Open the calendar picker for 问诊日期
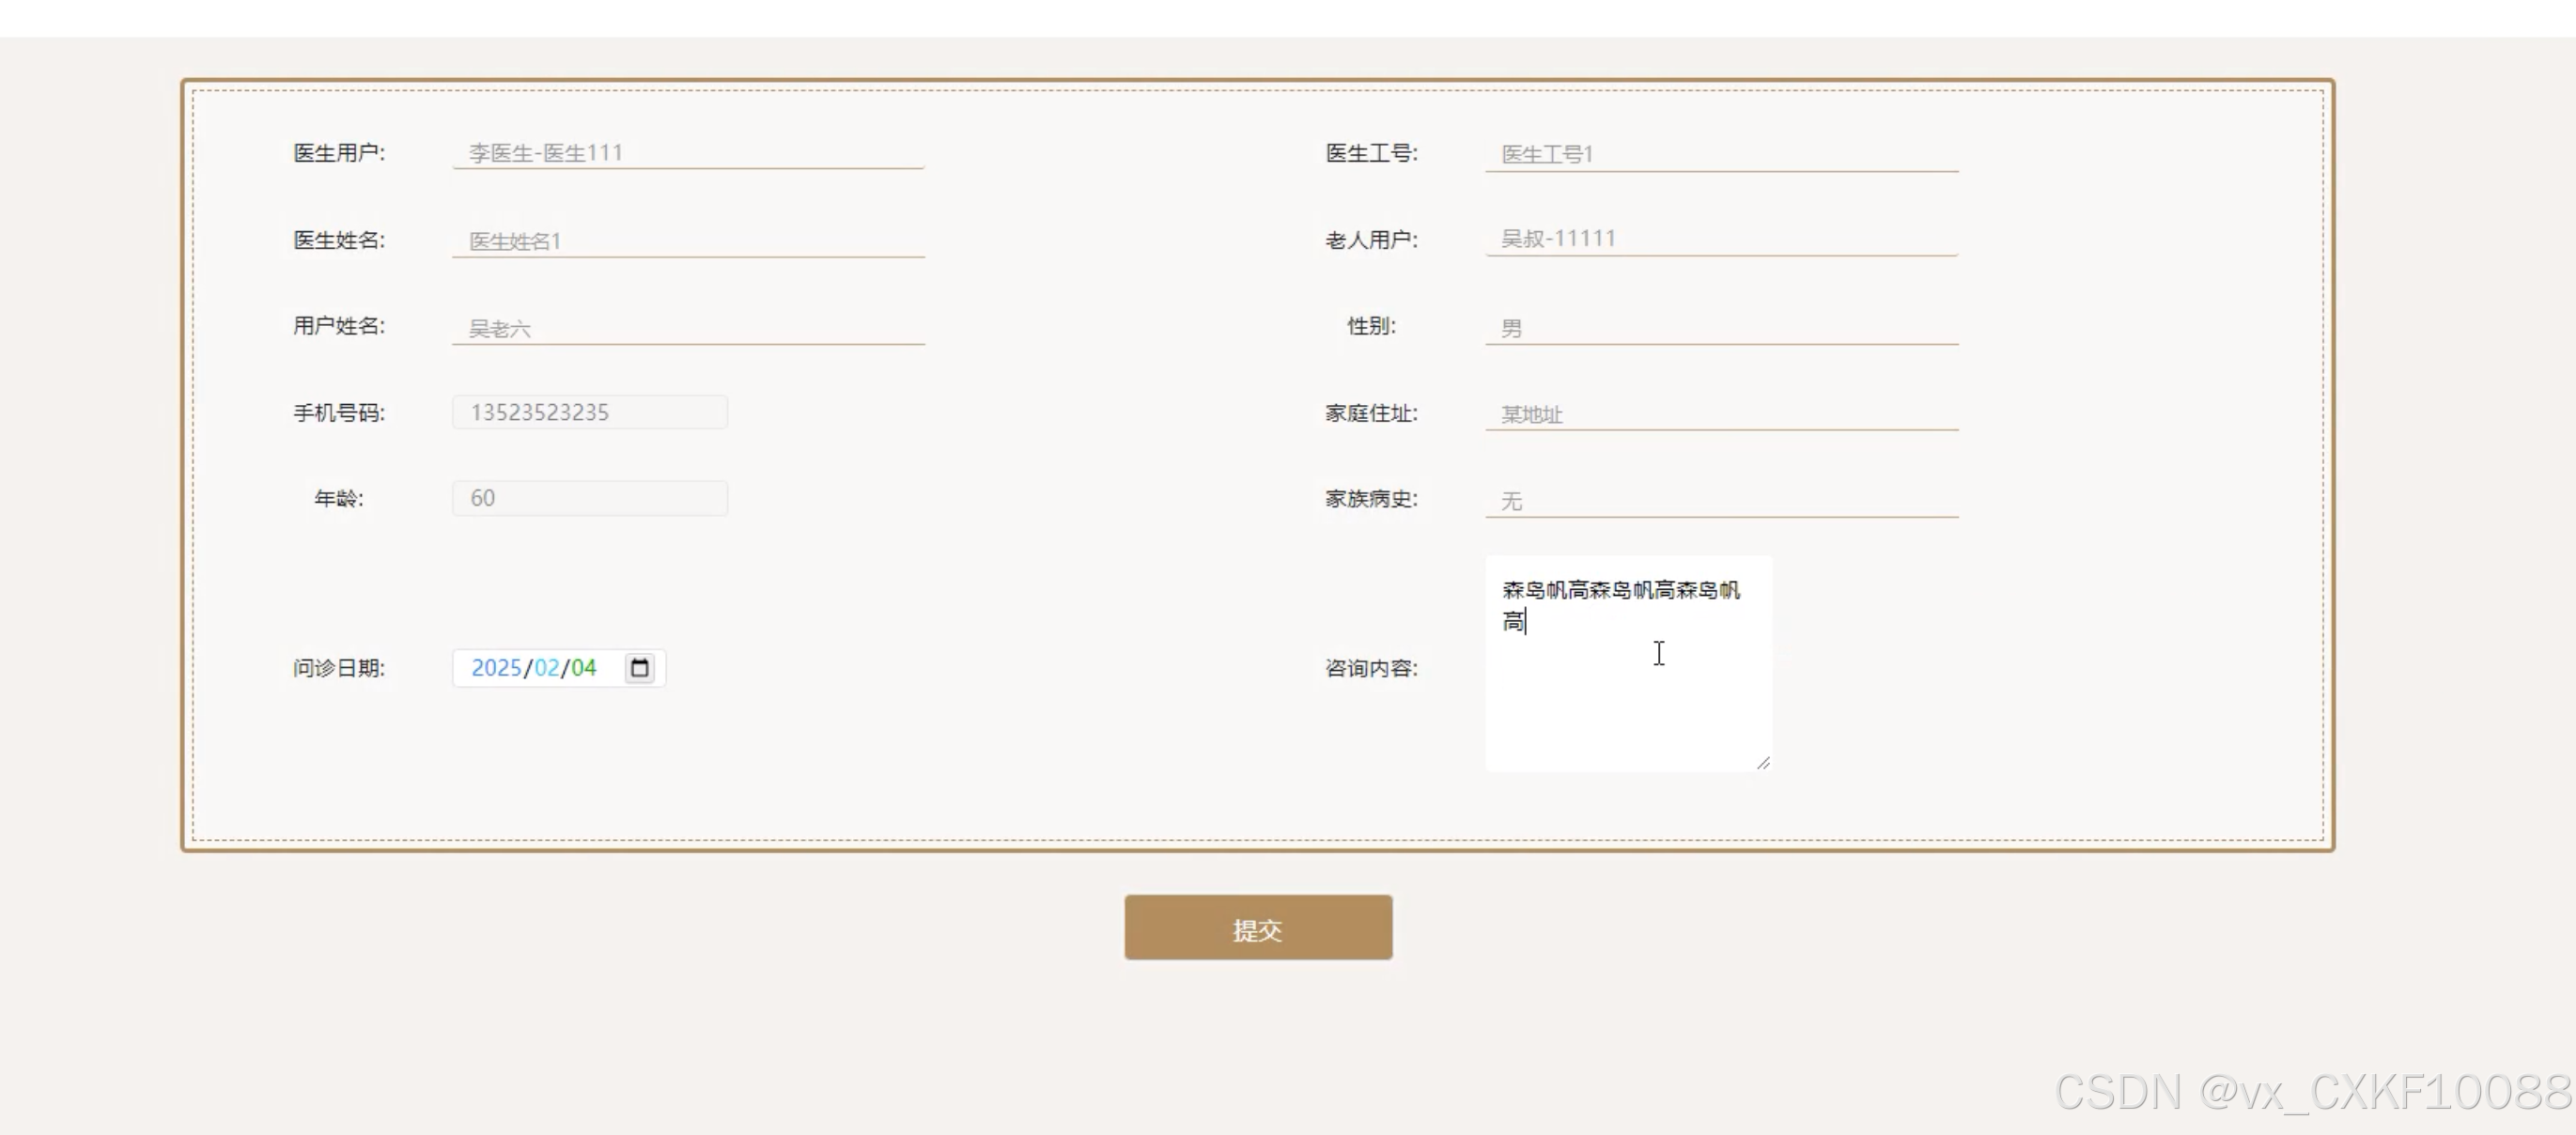Screen dimensions: 2576x1135 (x=640, y=668)
